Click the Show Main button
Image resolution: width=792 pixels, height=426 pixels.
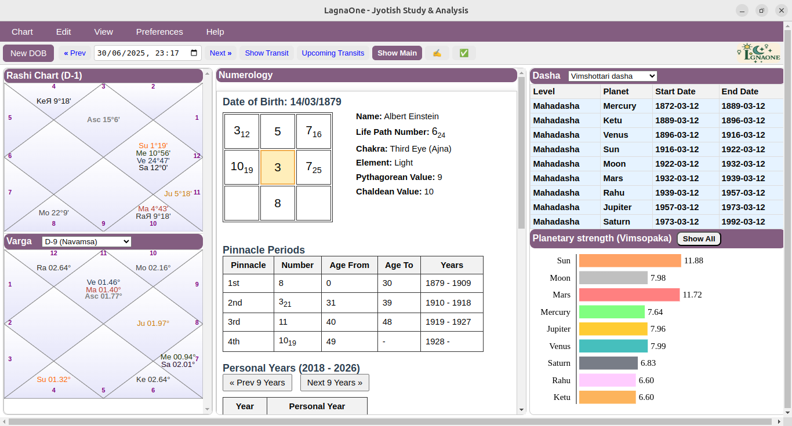[x=397, y=53]
